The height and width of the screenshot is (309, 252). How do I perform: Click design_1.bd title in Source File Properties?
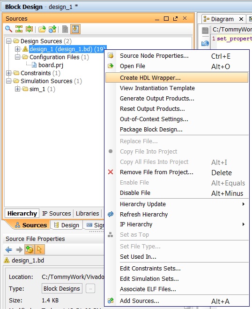click(28, 261)
